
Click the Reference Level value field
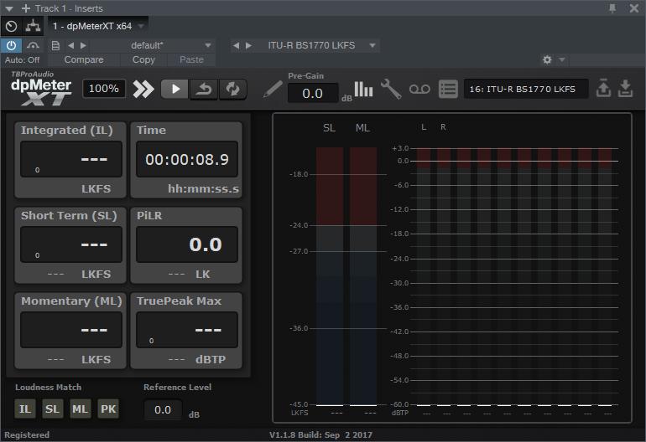coord(163,409)
